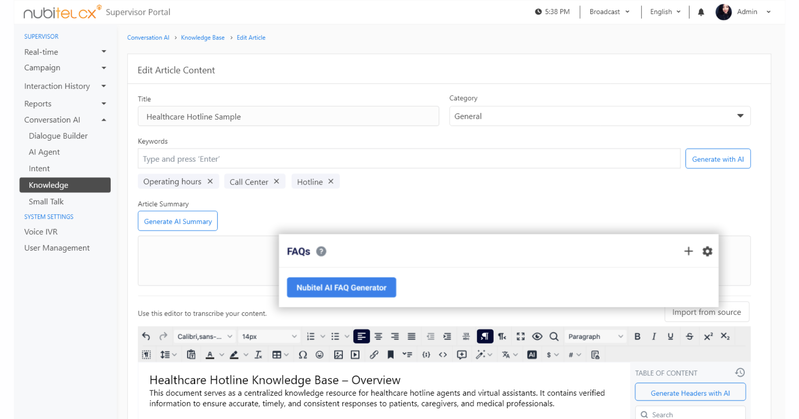This screenshot has height=419, width=799.
Task: Open the emoji picker
Action: pos(320,354)
